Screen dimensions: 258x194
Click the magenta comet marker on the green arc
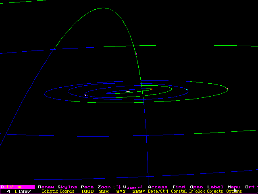pos(136,54)
